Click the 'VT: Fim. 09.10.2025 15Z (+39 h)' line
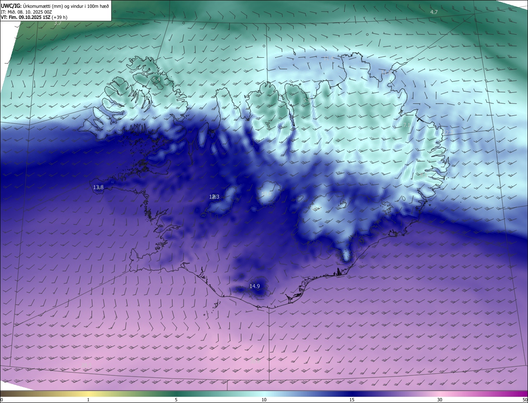This screenshot has width=528, height=403. click(x=34, y=17)
